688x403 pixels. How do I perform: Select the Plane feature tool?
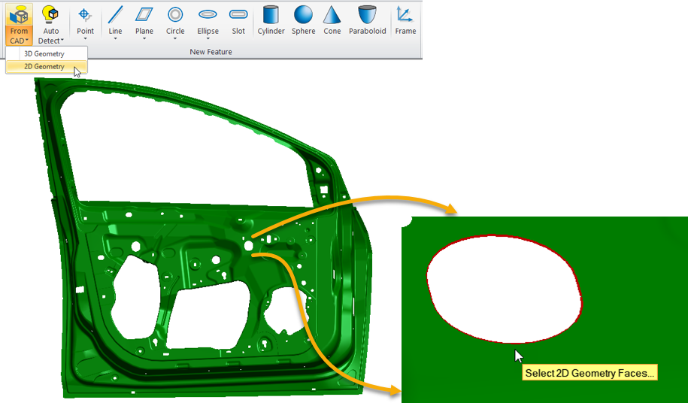tap(144, 20)
